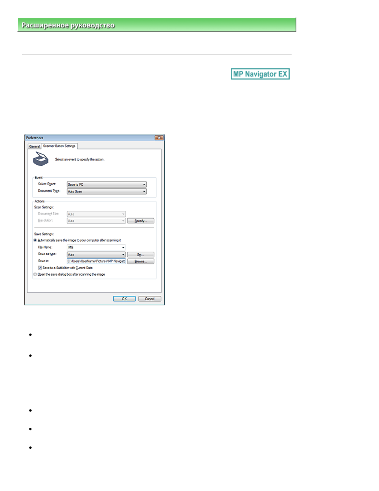The image size is (379, 491).
Task: Open the disabled Document Size dropdown
Action: click(96, 214)
